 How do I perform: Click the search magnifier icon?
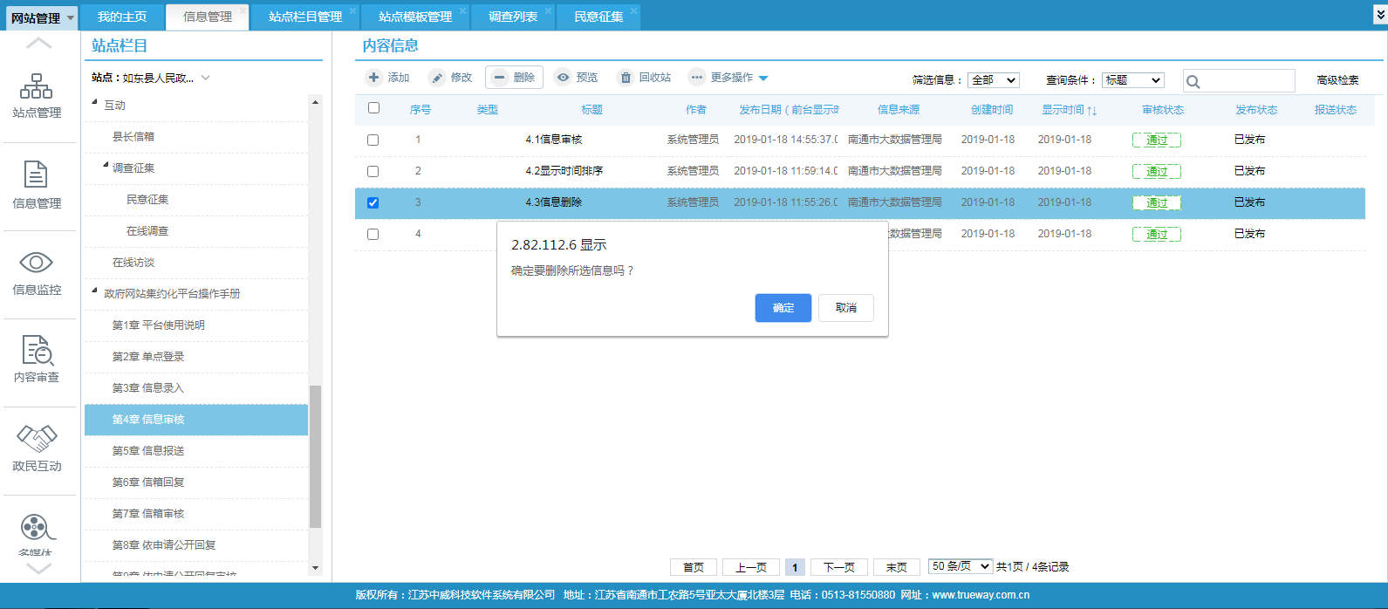tap(1193, 82)
